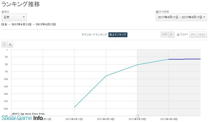The height and width of the screenshot is (122, 208).
Task: Export data as CSV
Action: [193, 34]
